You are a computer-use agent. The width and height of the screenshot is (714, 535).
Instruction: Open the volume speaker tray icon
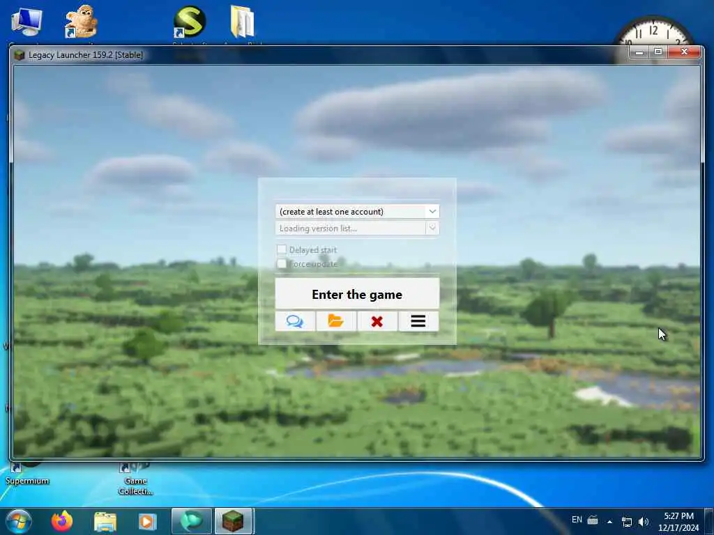(644, 521)
